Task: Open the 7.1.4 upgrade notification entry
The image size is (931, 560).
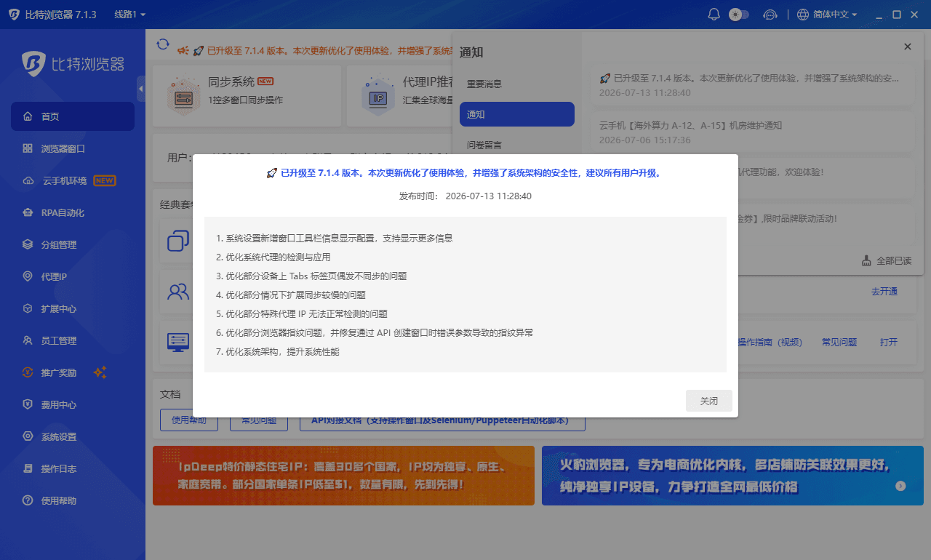Action: [x=753, y=85]
